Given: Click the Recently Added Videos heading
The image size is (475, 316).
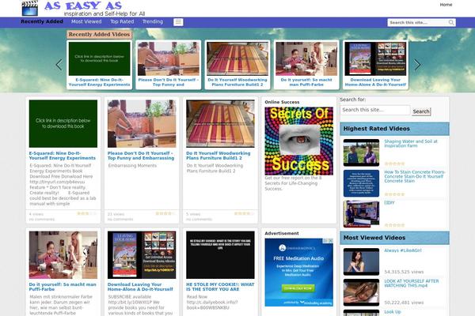Looking at the screenshot, I should coord(100,35).
